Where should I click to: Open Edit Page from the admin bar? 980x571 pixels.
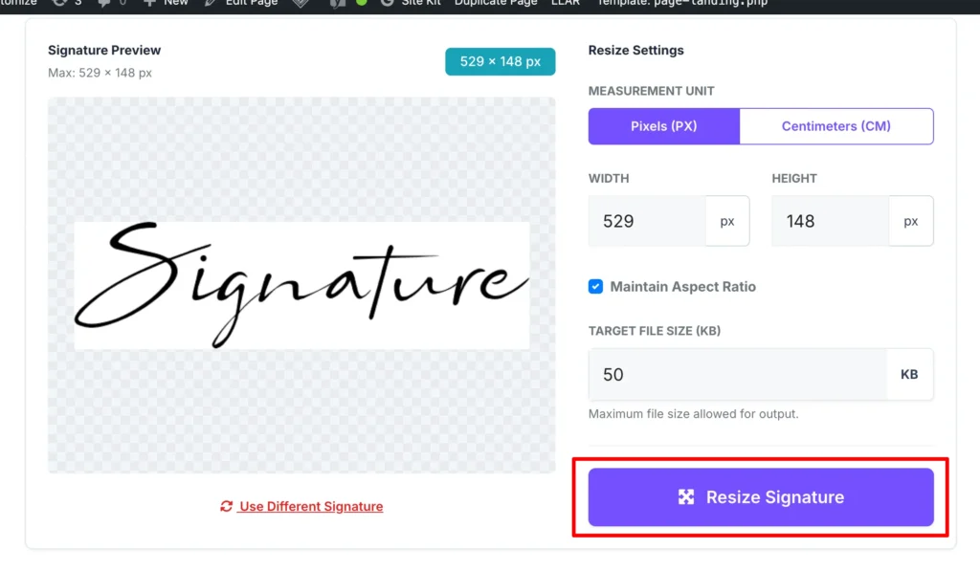point(251,3)
